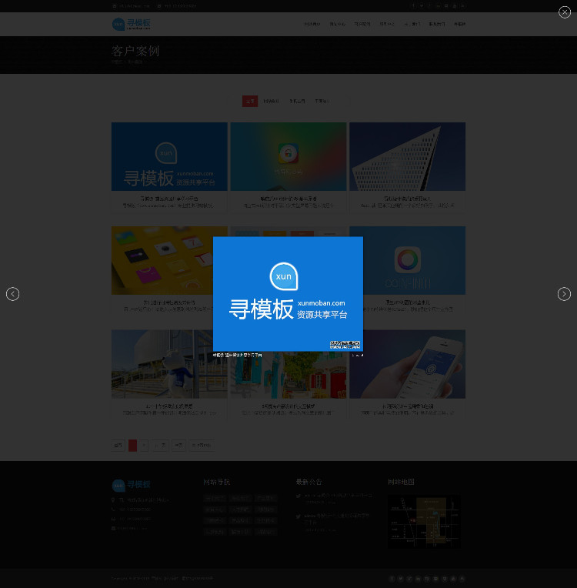Click the 寻模板 logo in the site header
Screen dimensions: 577x588
[x=132, y=24]
